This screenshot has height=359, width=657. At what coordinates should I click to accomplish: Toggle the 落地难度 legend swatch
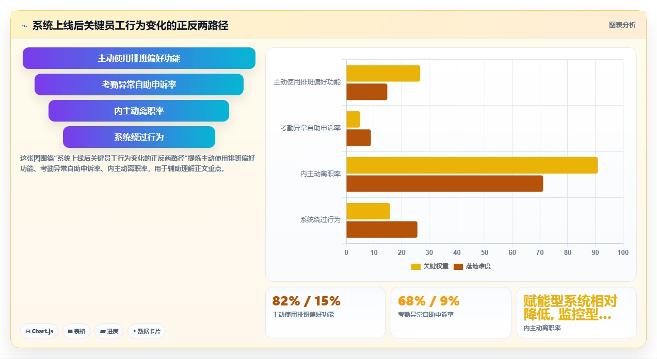click(x=458, y=266)
